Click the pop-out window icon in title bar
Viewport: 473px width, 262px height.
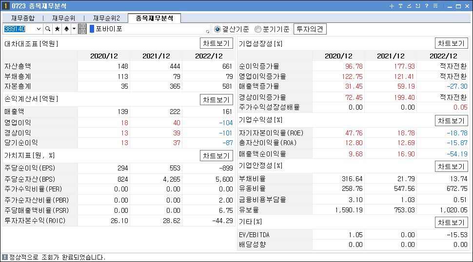click(418, 6)
